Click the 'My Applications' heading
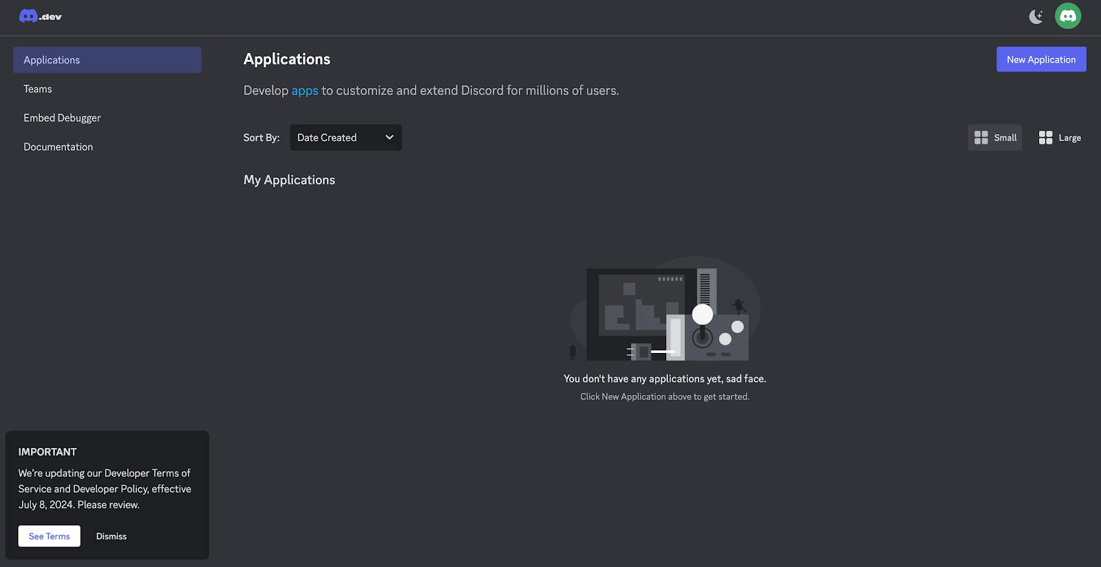Image resolution: width=1101 pixels, height=567 pixels. (289, 180)
